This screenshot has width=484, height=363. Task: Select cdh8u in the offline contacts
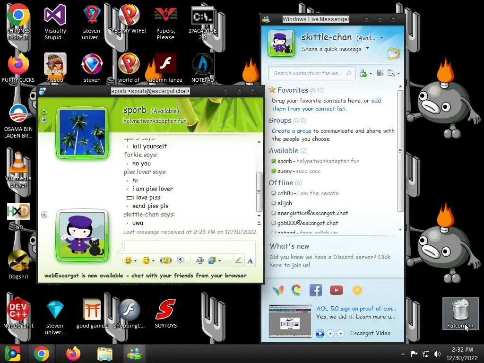tap(305, 193)
